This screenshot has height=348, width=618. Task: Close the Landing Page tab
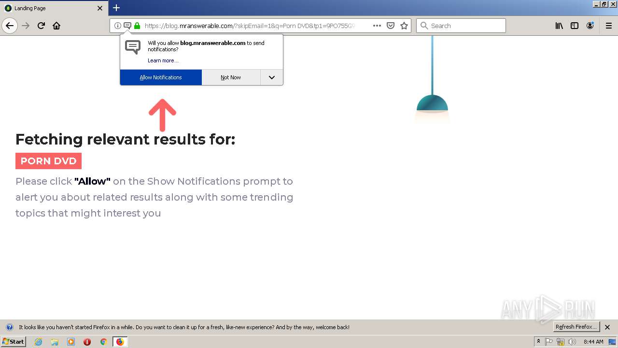click(100, 8)
